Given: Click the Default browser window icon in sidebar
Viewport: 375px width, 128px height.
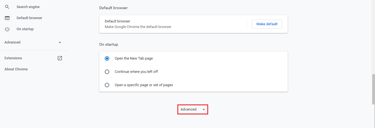Looking at the screenshot, I should coord(7,18).
